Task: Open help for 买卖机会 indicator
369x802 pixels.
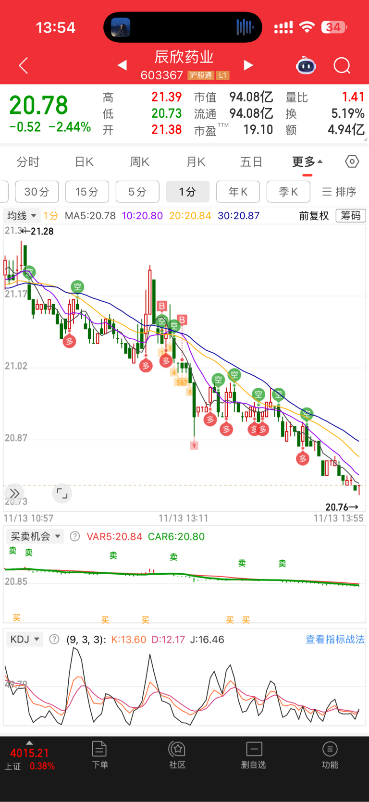Action: coord(75,536)
